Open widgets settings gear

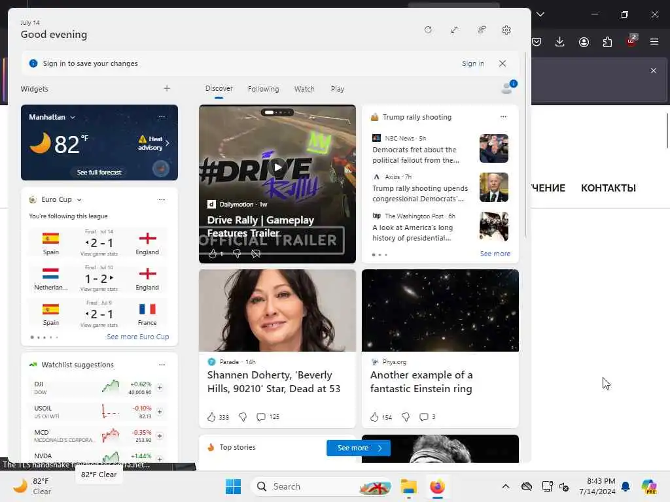(506, 30)
